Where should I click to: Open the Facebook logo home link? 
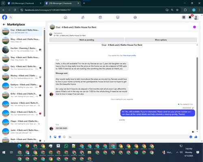4,17
